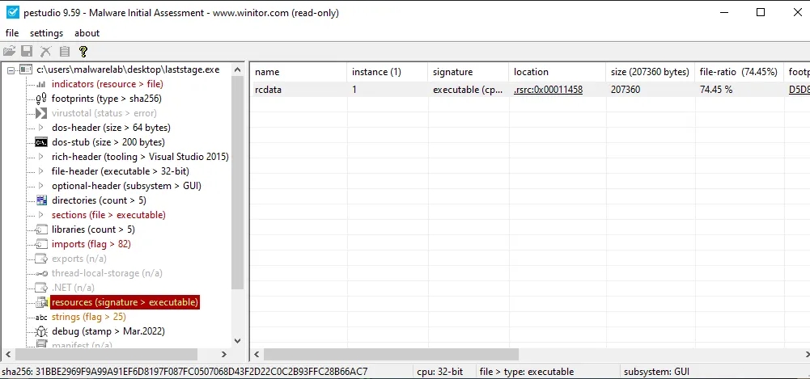Sort by the signature column header
Image resolution: width=810 pixels, height=379 pixels.
(452, 72)
